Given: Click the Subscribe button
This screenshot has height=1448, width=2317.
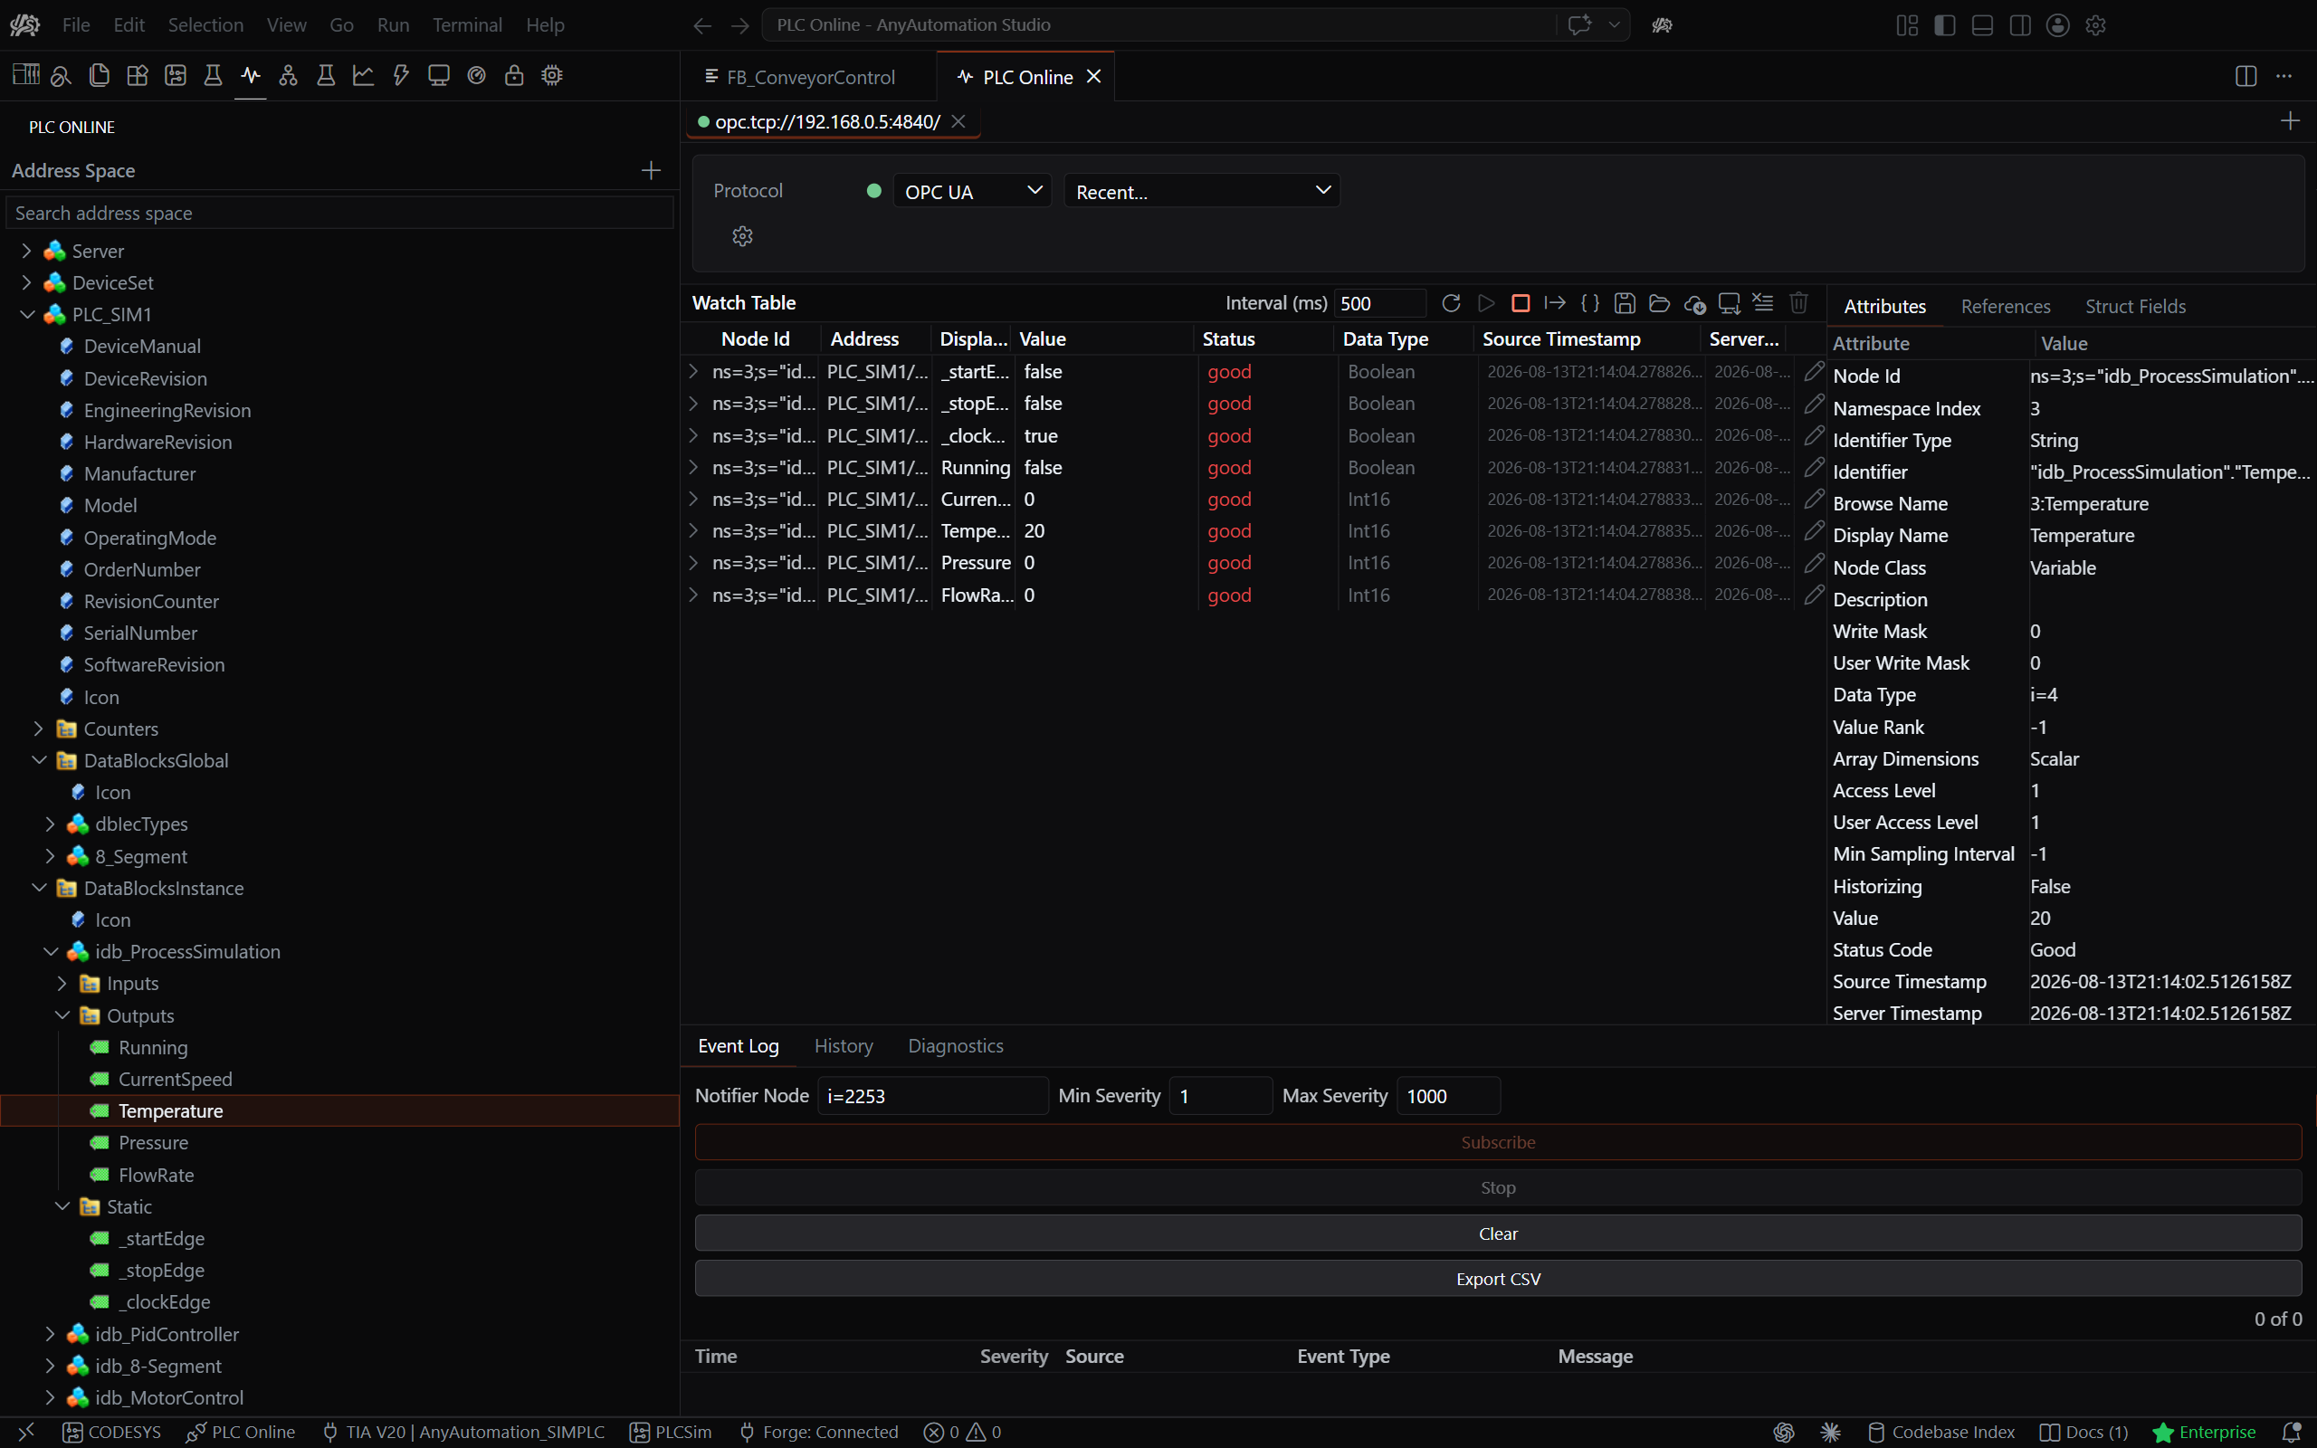Looking at the screenshot, I should (x=1499, y=1142).
